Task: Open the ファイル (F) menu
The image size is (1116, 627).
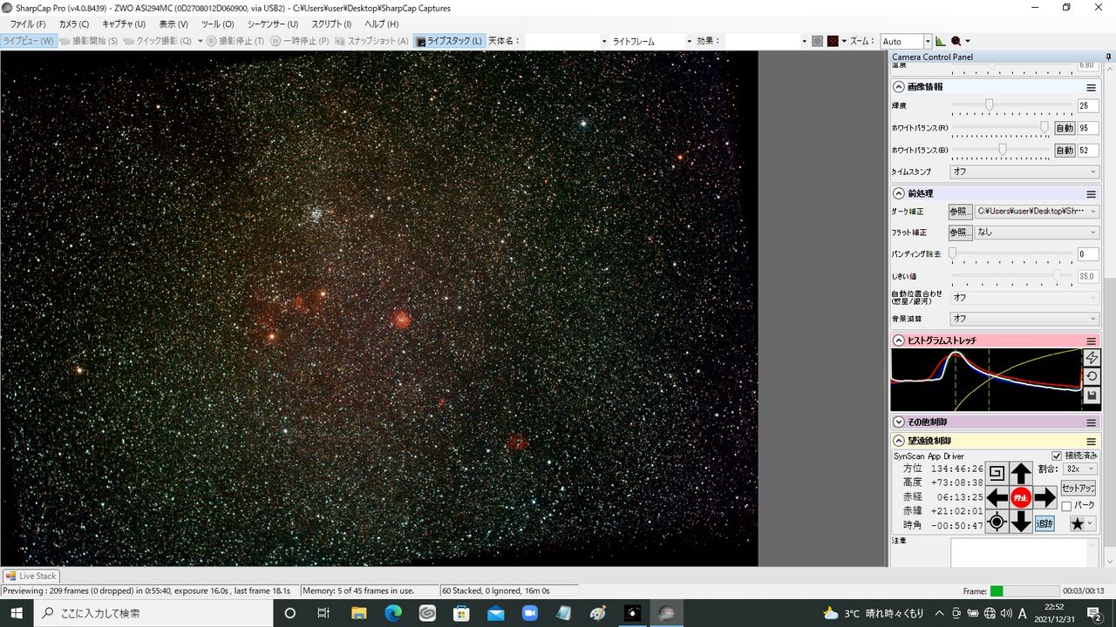Action: (x=28, y=24)
